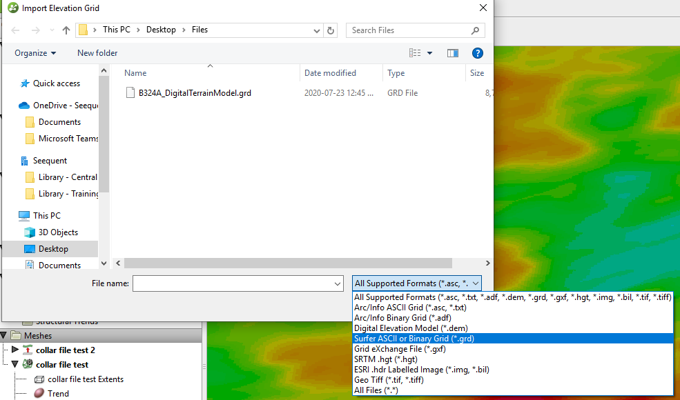Click the search magnifier in Search Files
680x400 pixels.
pyautogui.click(x=475, y=30)
